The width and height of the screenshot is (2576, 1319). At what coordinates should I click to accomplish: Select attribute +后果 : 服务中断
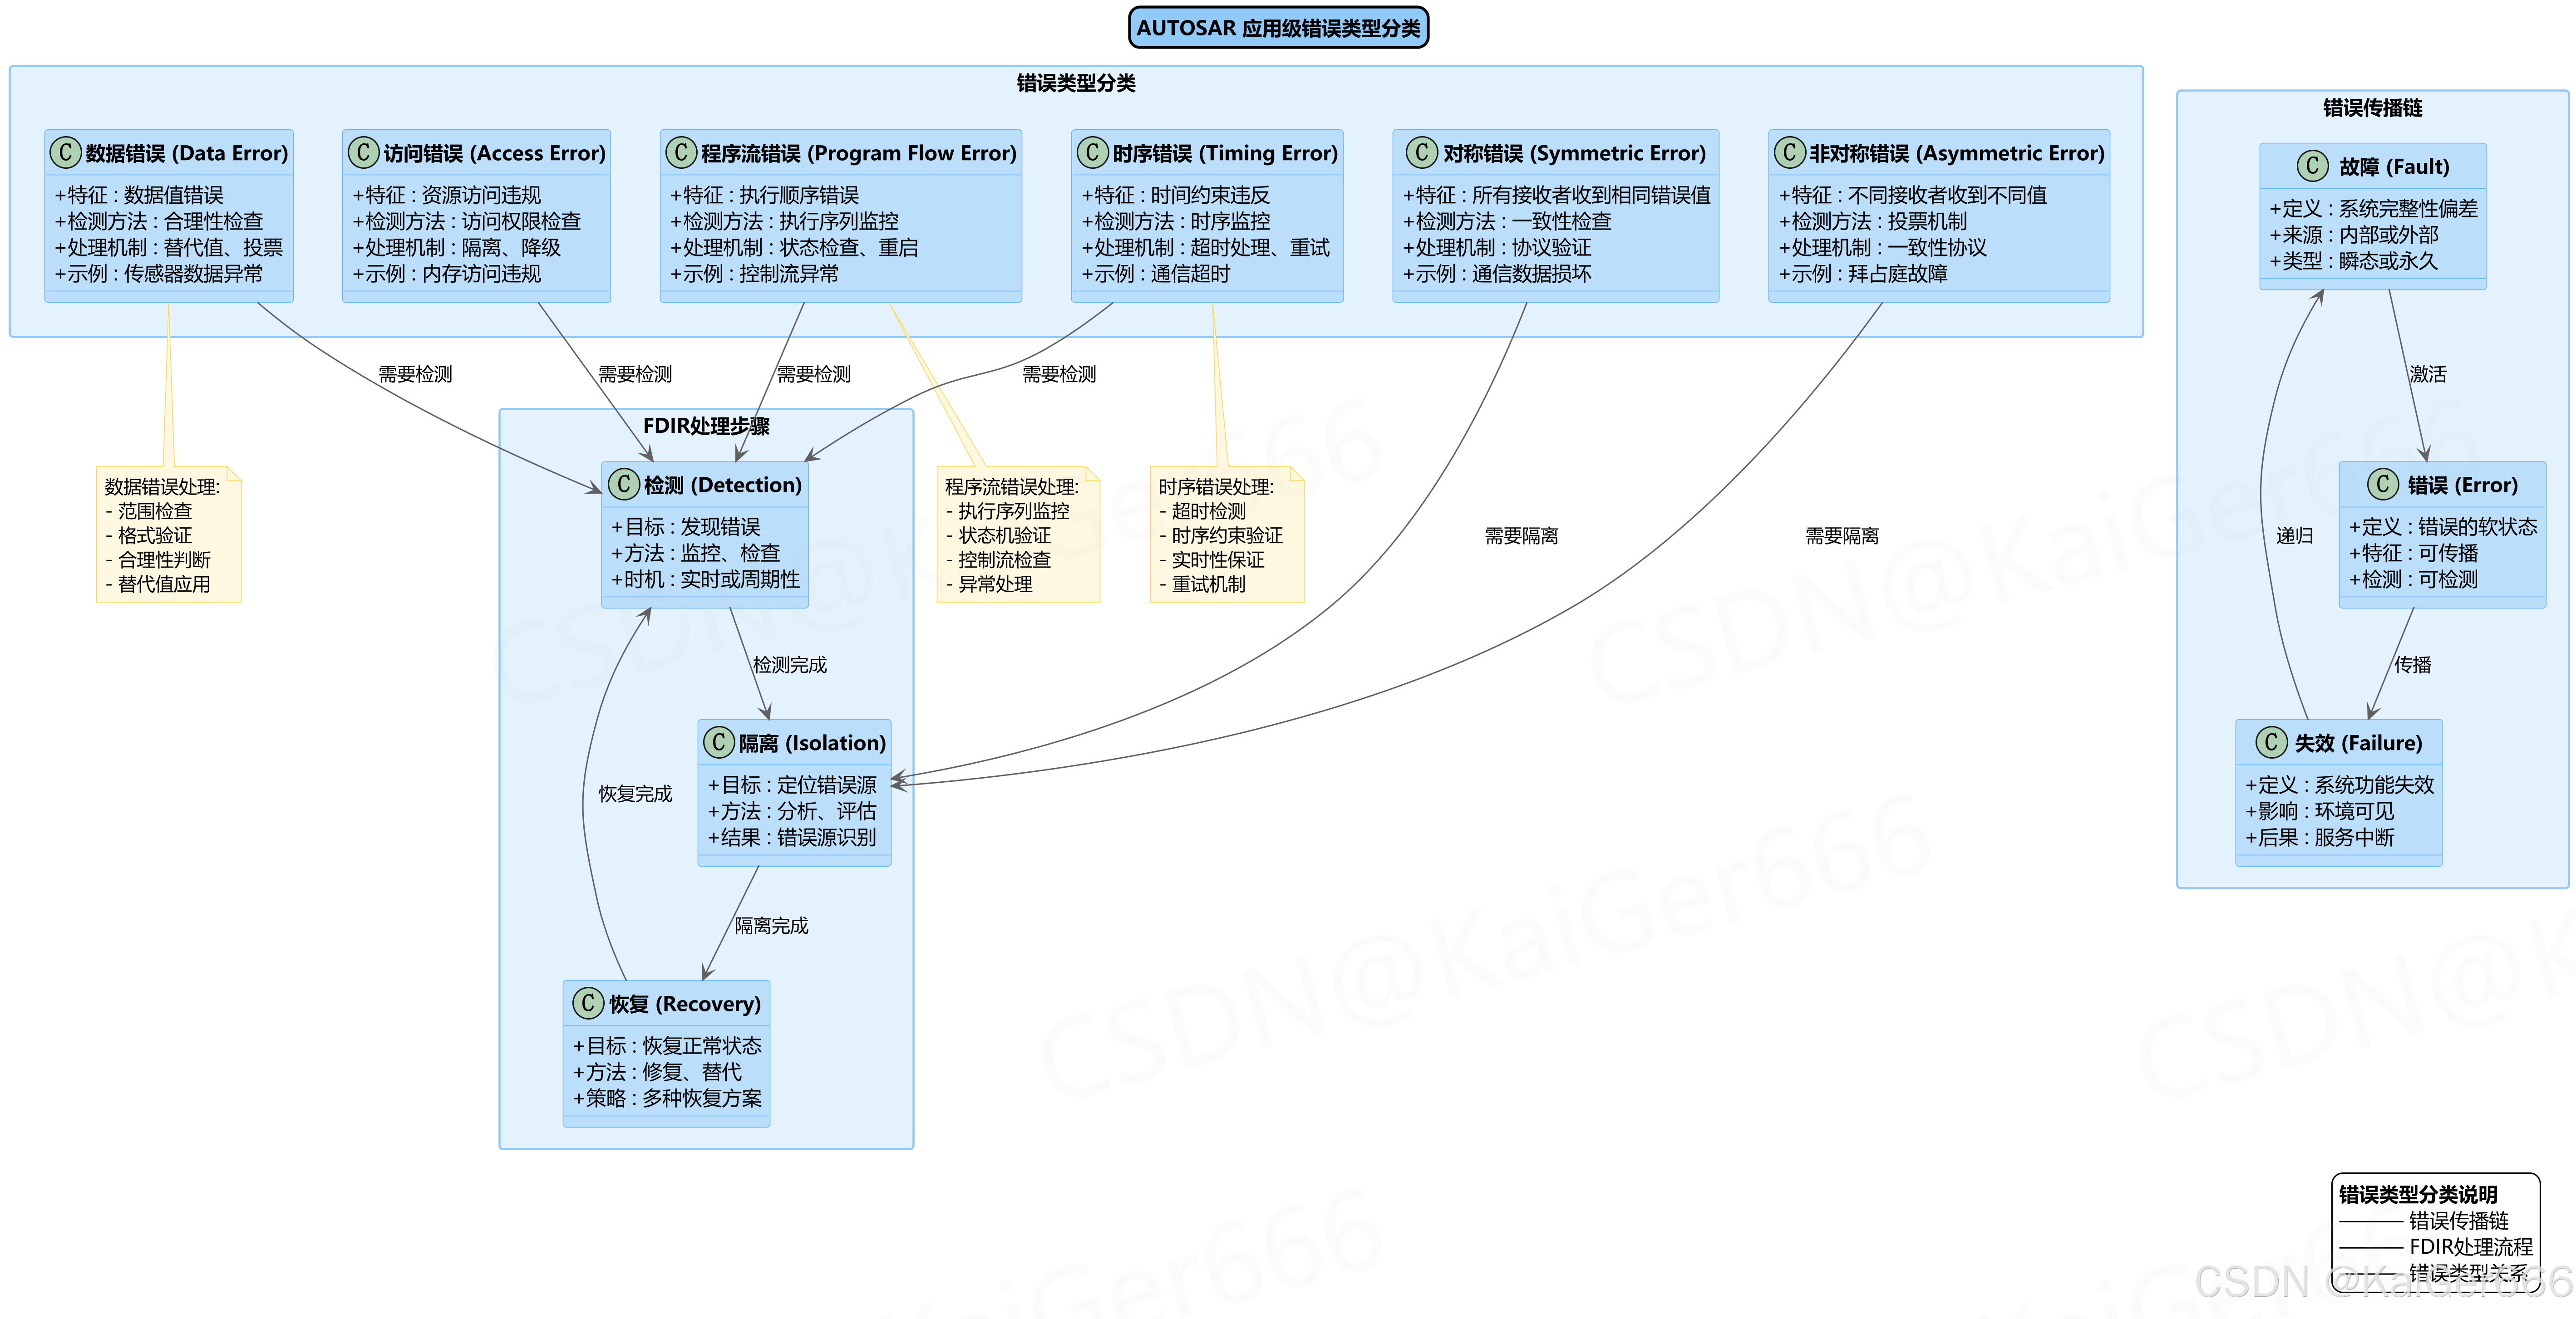tap(2320, 838)
